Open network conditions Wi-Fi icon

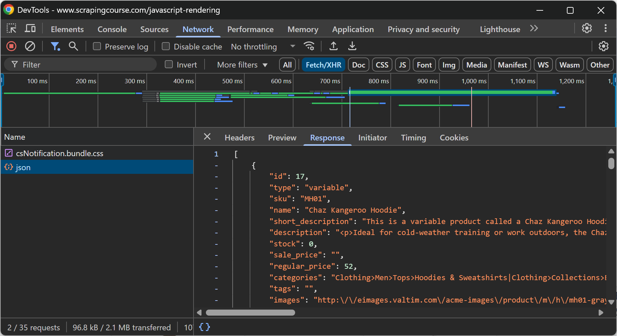click(309, 46)
